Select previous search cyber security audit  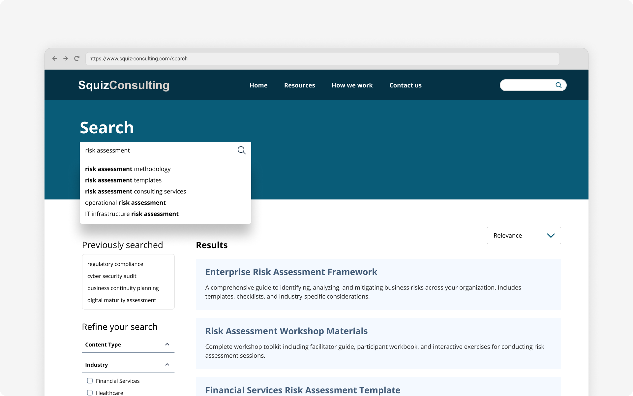point(112,276)
